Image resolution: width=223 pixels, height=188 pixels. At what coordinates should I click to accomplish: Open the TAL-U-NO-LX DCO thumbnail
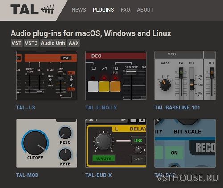[x=116, y=75]
